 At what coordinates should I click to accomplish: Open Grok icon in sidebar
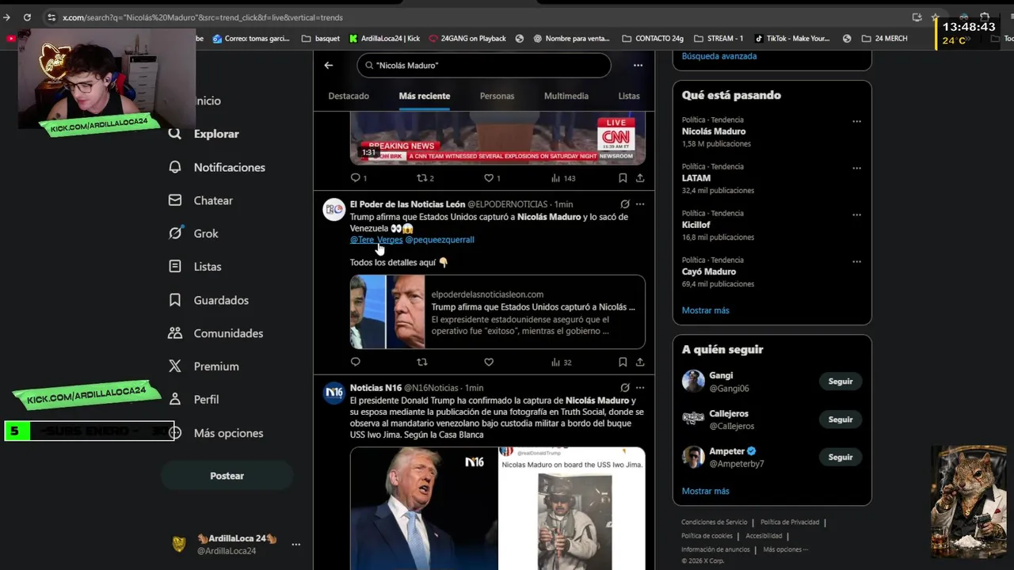[175, 234]
